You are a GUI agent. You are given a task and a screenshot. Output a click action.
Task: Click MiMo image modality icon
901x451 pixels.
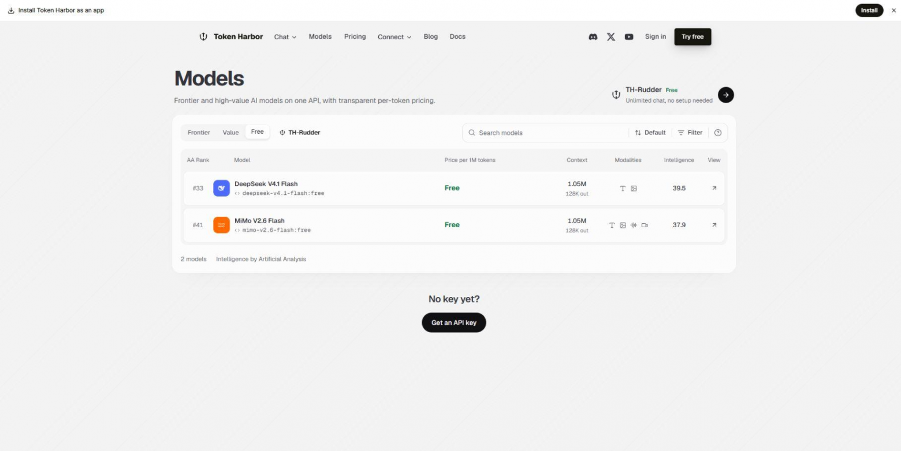click(623, 225)
